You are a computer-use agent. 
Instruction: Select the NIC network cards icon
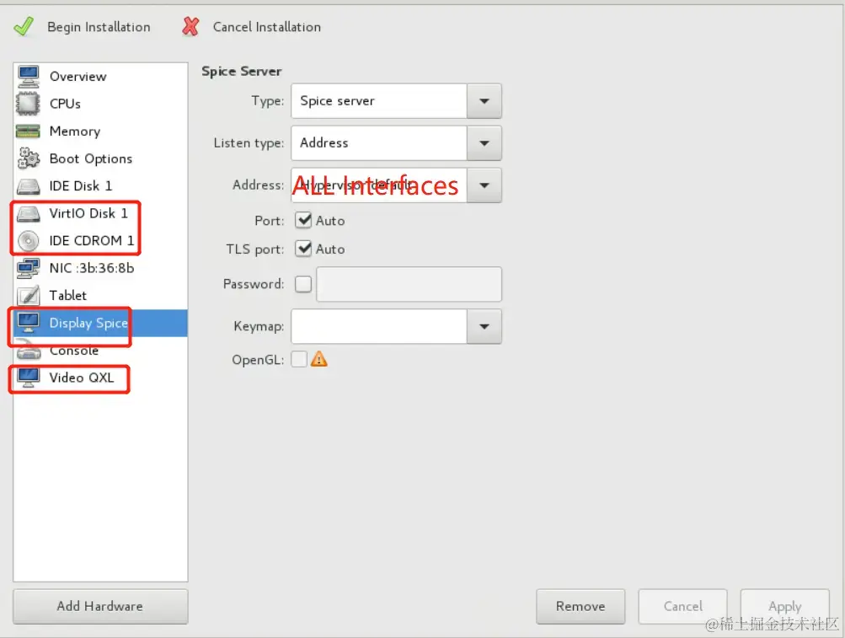pyautogui.click(x=28, y=268)
